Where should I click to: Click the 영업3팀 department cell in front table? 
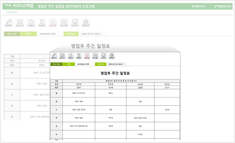(x=167, y=84)
